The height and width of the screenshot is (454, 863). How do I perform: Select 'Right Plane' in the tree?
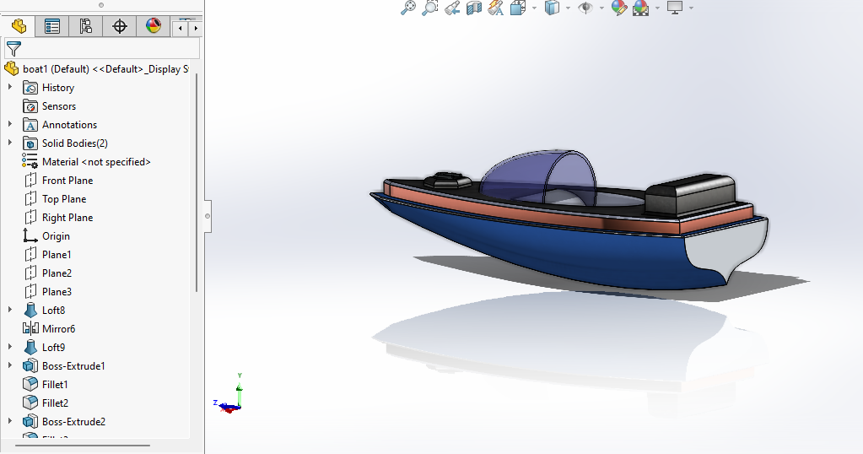coord(67,218)
